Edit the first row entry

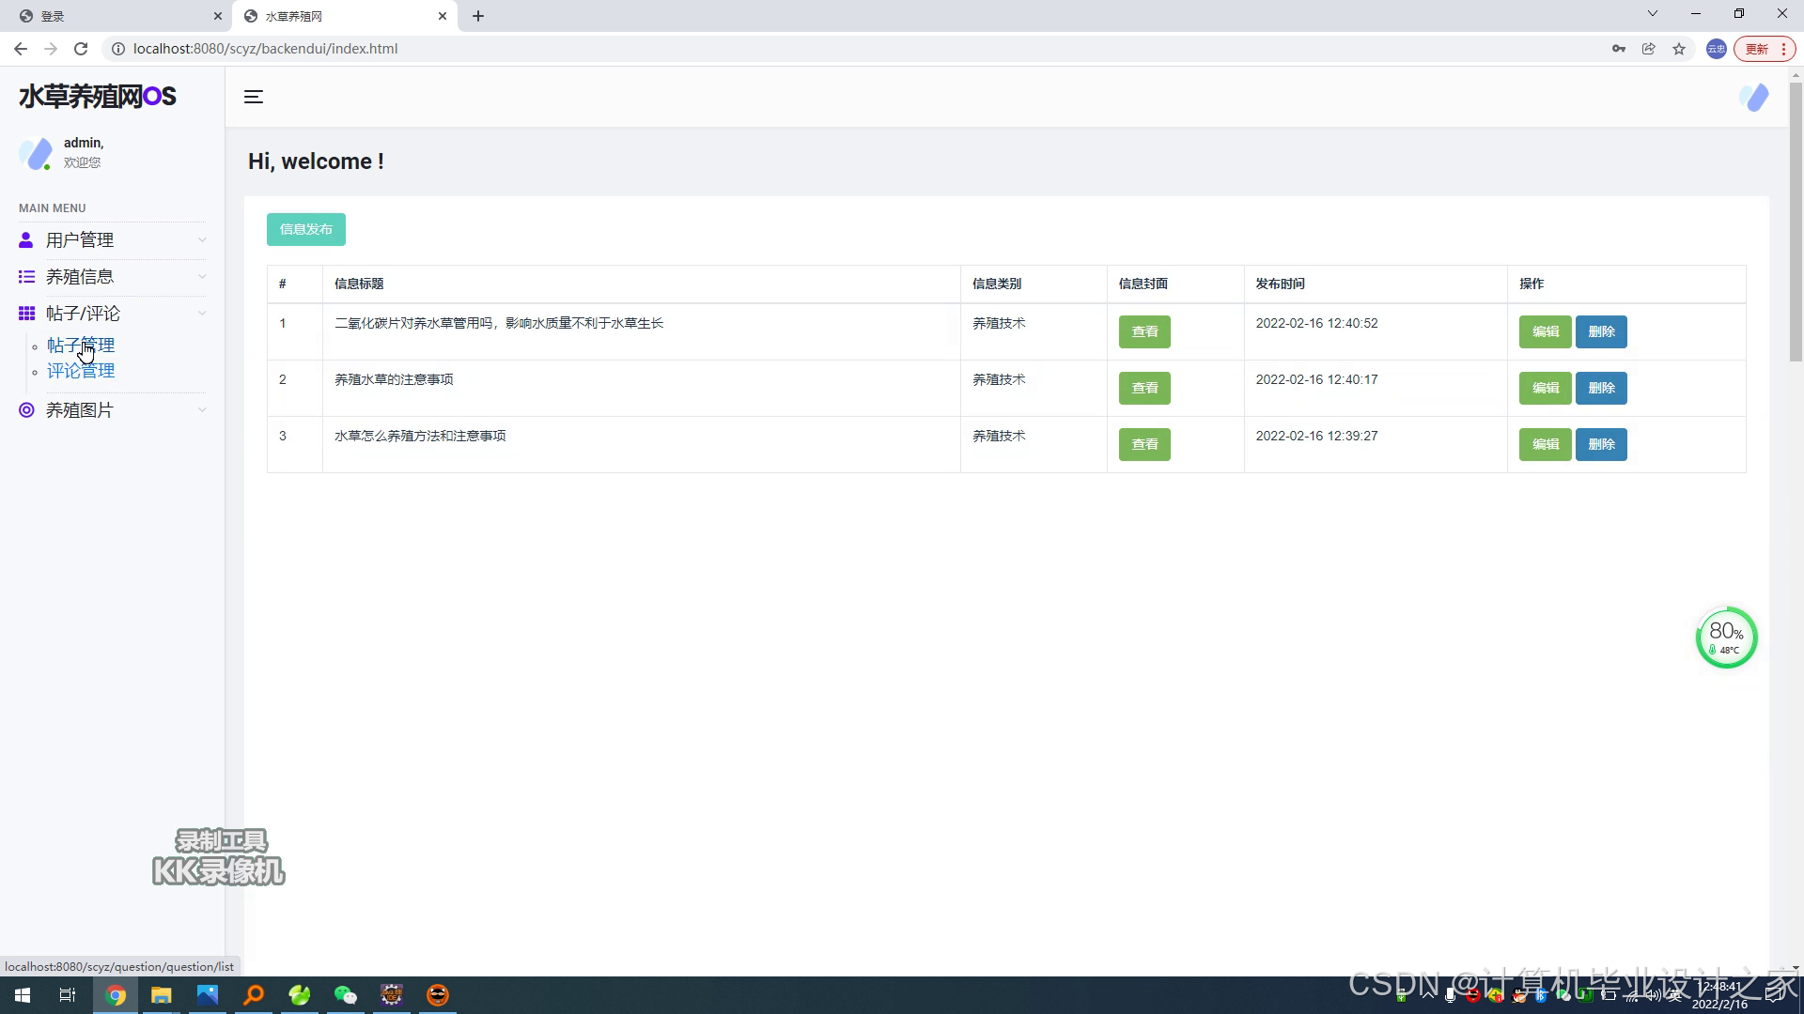coord(1545,331)
